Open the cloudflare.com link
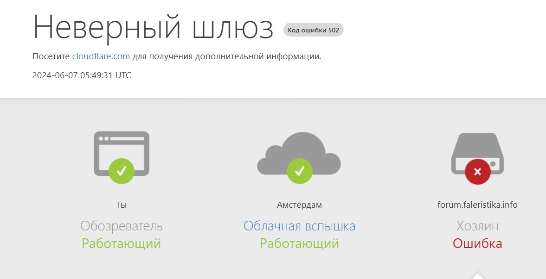546x279 pixels. (101, 56)
